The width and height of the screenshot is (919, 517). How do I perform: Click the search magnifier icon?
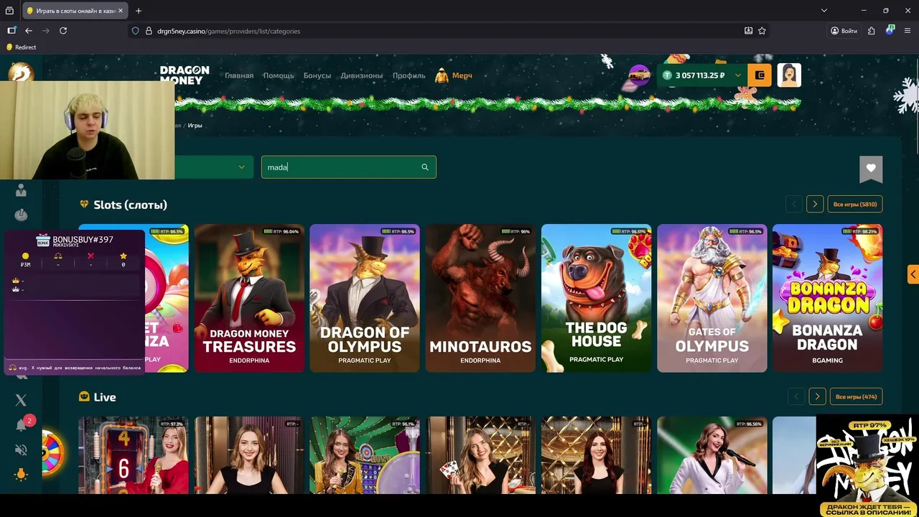pos(425,167)
